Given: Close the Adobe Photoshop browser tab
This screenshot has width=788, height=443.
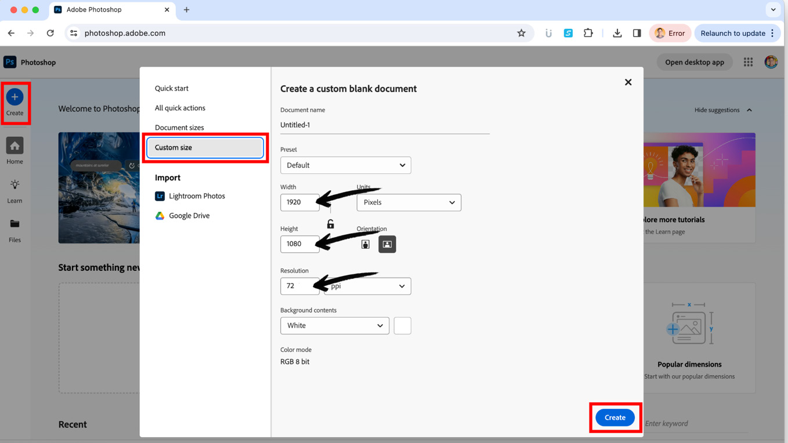Looking at the screenshot, I should 167,10.
